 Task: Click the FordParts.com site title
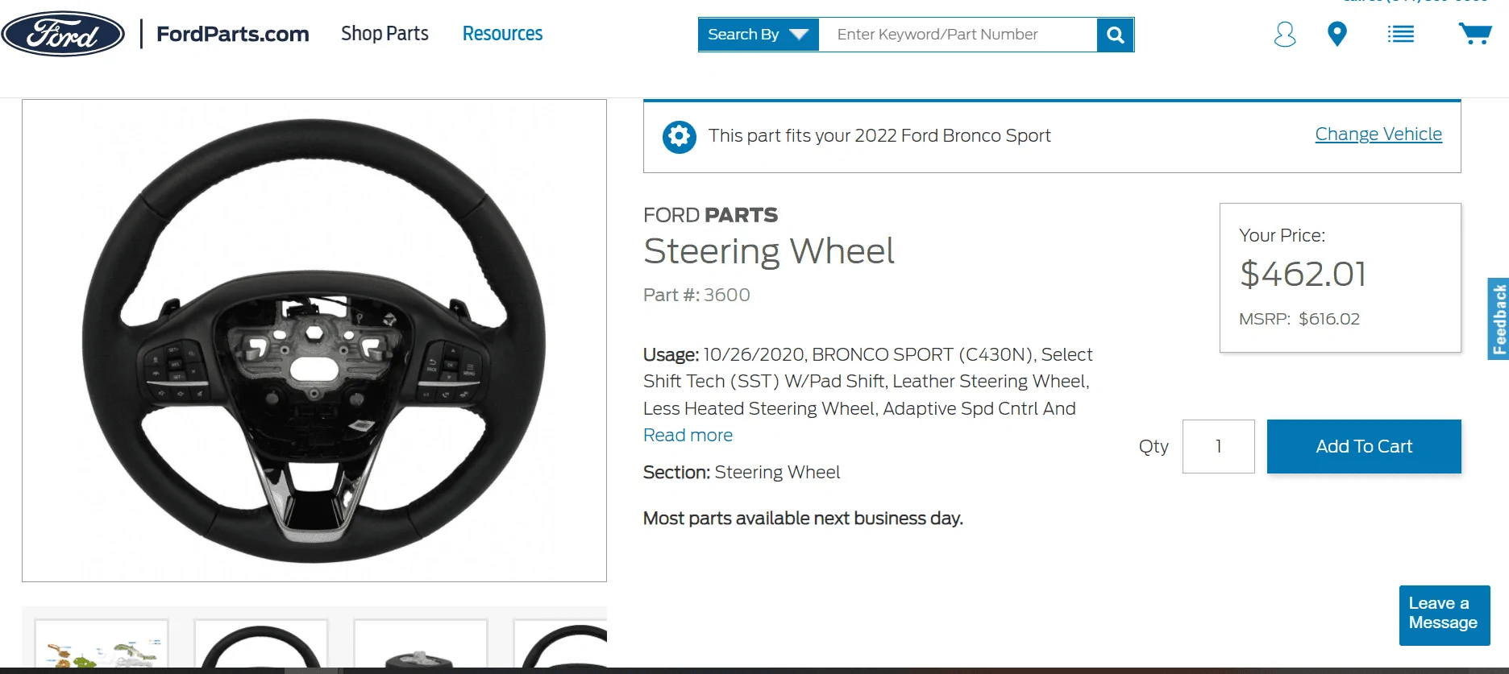pos(233,34)
